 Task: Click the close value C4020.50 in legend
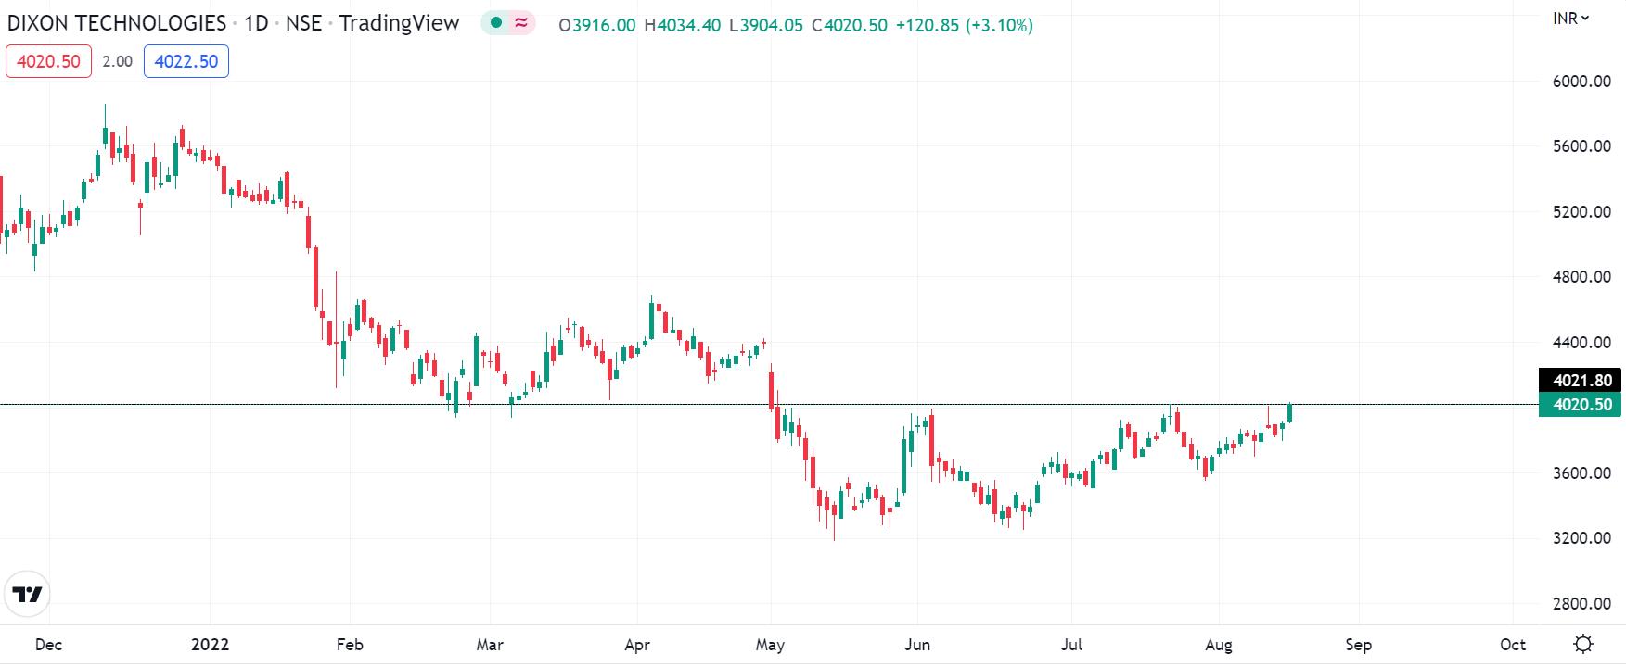tap(848, 27)
